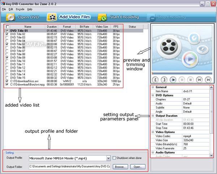The width and height of the screenshot is (217, 174).
Task: Click the greyed Stop Encoding icon
Action: (x=151, y=17)
